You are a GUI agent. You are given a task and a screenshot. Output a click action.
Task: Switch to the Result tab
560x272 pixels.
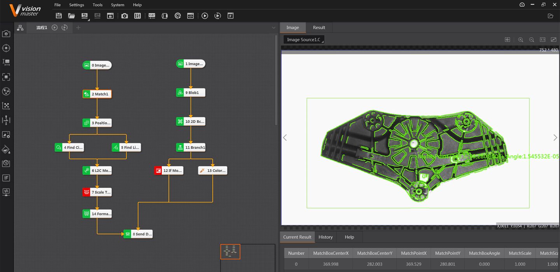pos(319,27)
